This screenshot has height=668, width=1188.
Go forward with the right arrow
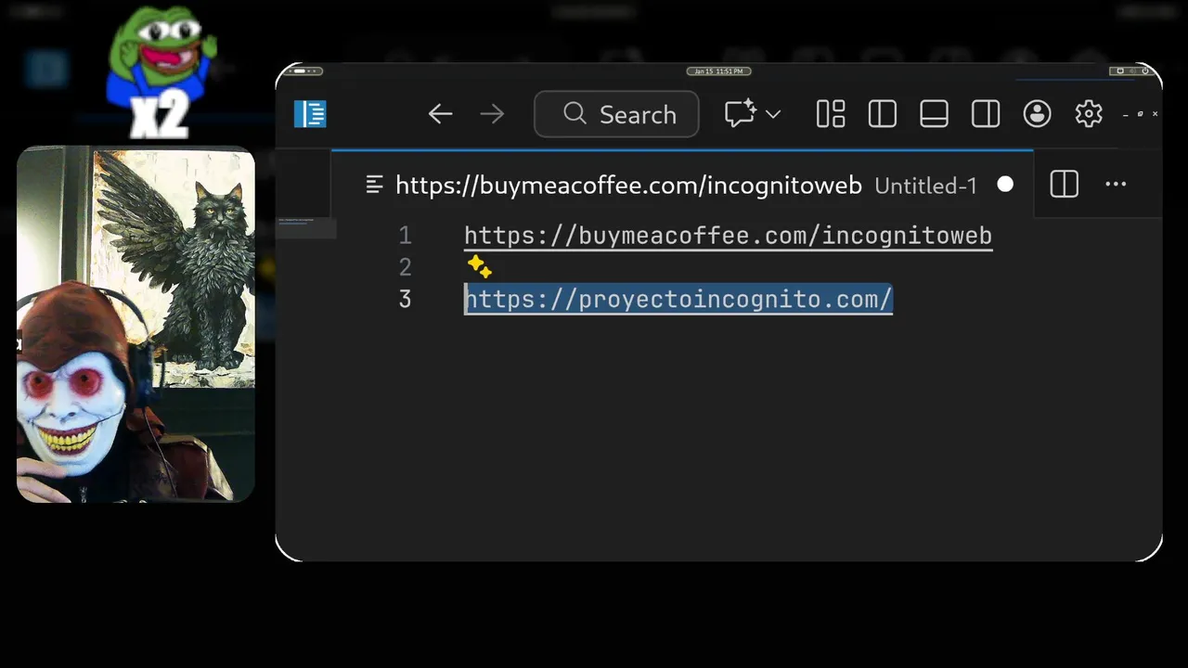pyautogui.click(x=492, y=114)
